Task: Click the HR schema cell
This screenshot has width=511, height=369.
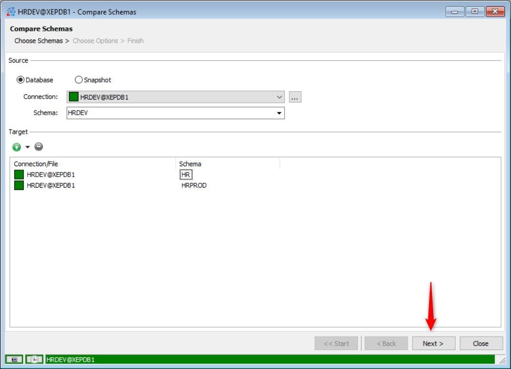Action: [x=186, y=175]
